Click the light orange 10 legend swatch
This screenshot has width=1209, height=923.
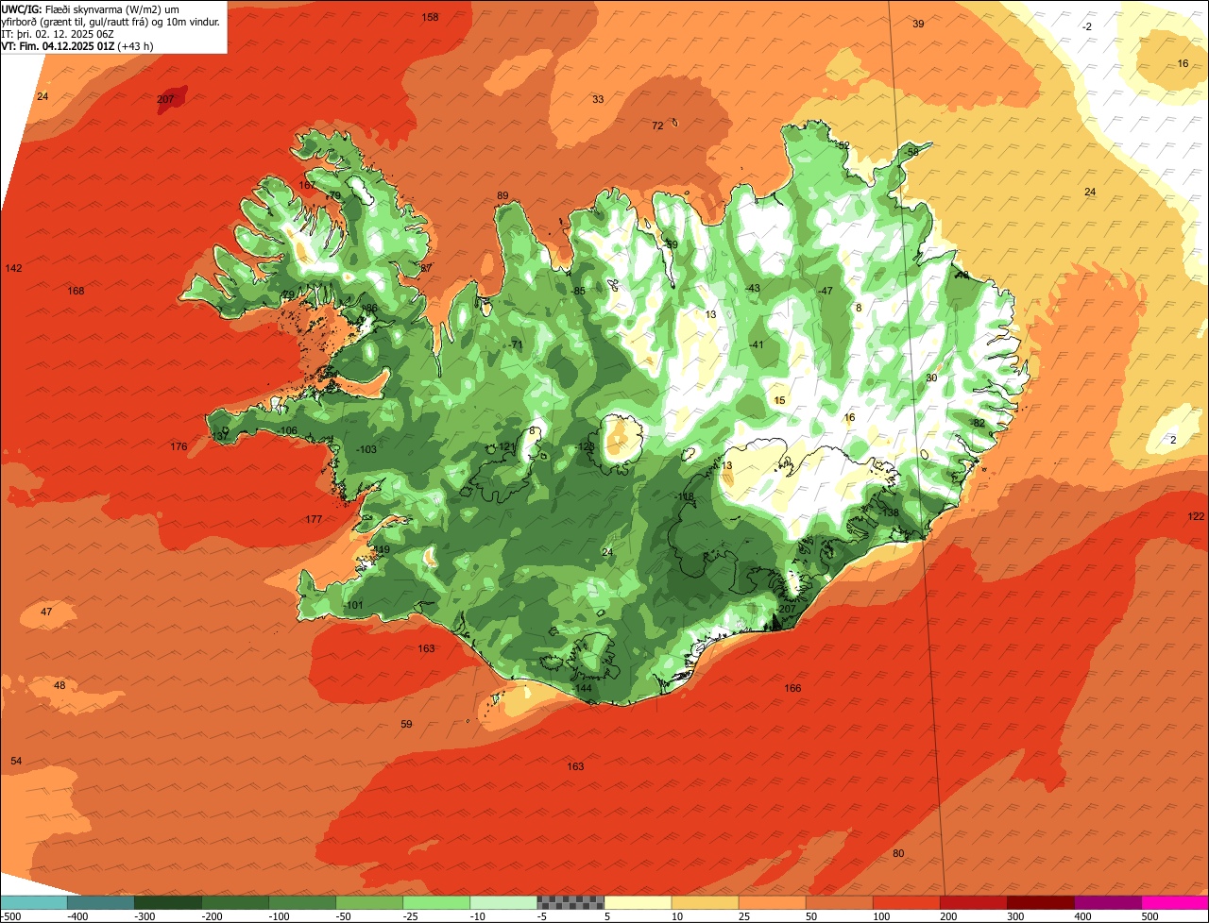pyautogui.click(x=705, y=901)
